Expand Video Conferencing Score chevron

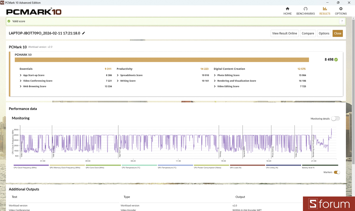pyautogui.click(x=21, y=81)
